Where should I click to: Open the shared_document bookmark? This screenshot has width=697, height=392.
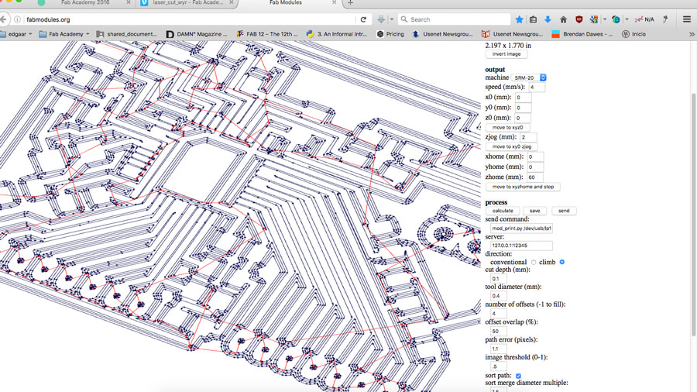127,34
